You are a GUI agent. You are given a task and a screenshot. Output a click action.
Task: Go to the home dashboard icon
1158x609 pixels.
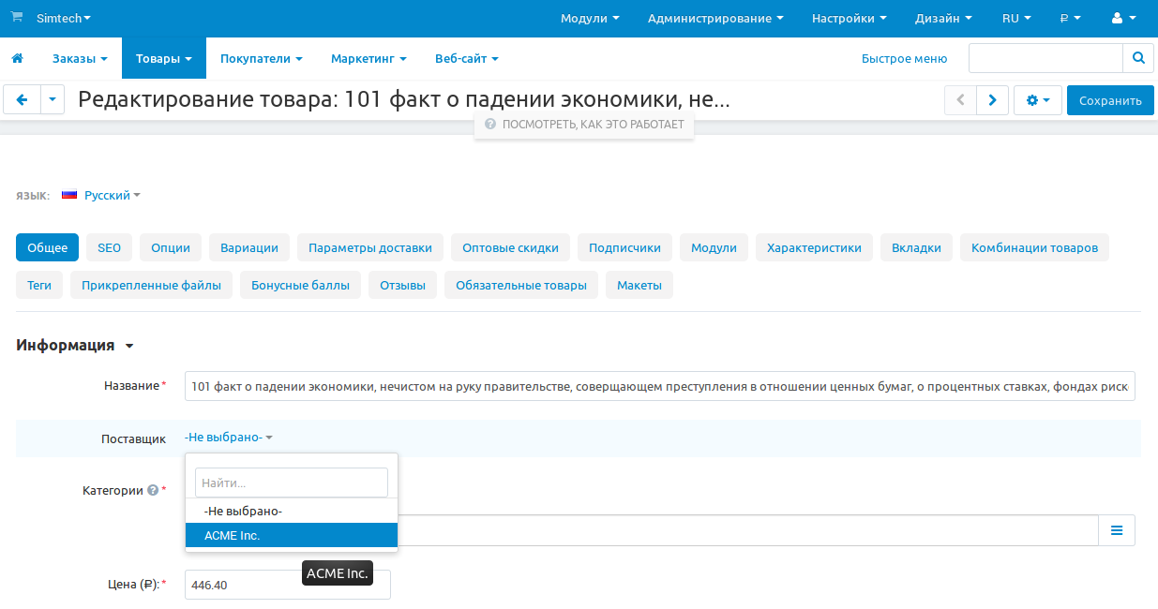pyautogui.click(x=17, y=58)
